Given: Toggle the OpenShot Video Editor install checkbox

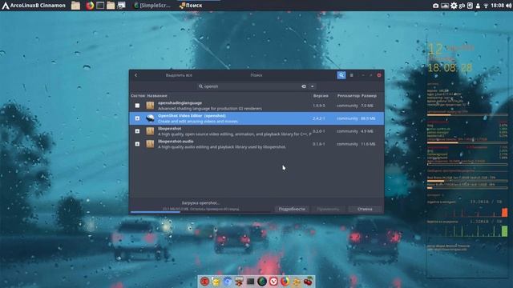Looking at the screenshot, I should pos(137,118).
